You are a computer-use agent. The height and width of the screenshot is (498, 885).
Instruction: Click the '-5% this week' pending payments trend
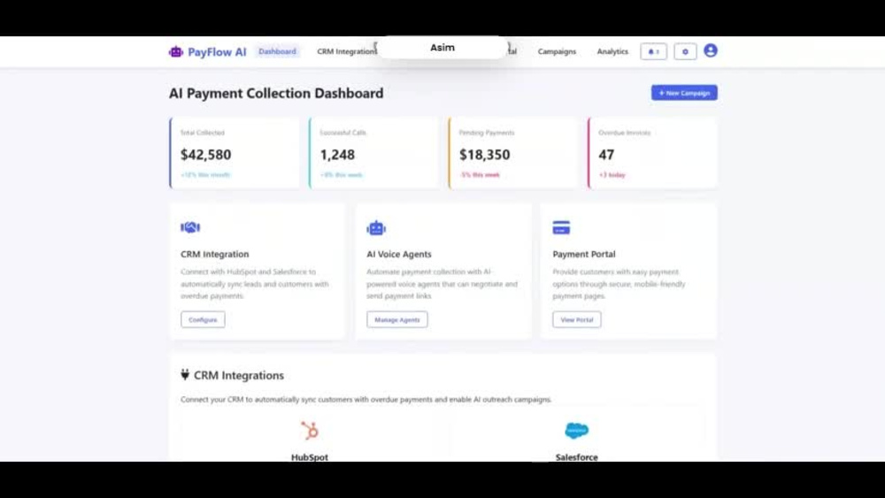pos(480,175)
